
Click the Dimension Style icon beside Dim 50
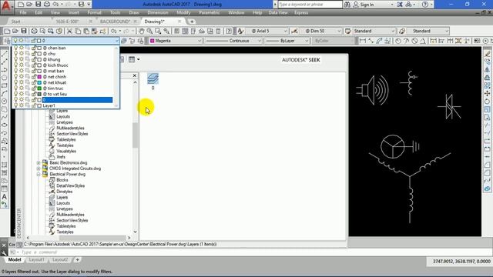point(294,31)
